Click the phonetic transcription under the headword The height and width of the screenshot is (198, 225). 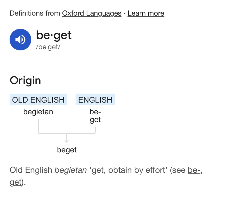click(x=48, y=47)
